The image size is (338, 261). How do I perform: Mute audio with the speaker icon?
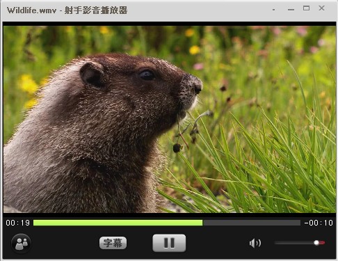(255, 243)
